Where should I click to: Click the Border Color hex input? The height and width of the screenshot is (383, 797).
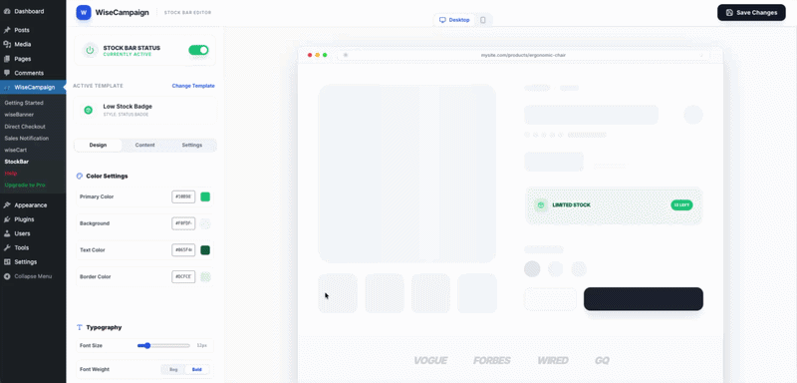(183, 276)
